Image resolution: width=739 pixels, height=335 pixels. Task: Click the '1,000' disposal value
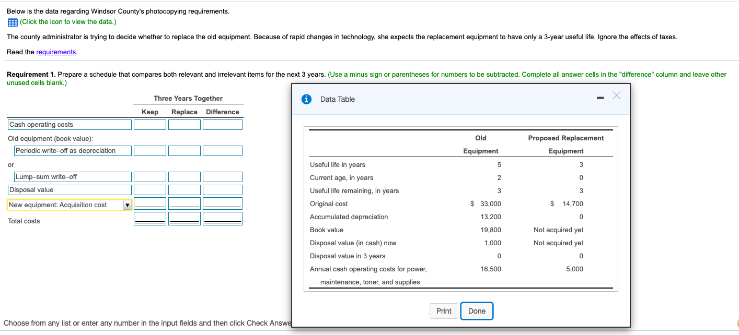click(493, 243)
